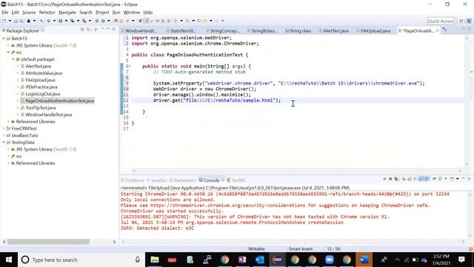Expand the JavaBasicTuto project

point(4,135)
